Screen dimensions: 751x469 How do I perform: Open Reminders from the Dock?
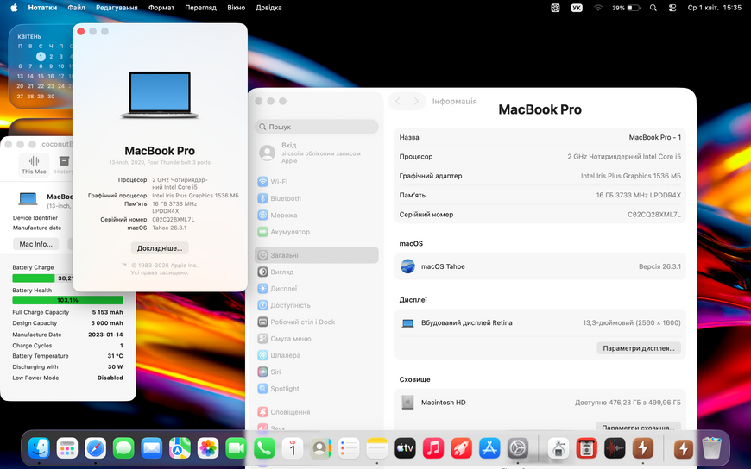click(349, 448)
